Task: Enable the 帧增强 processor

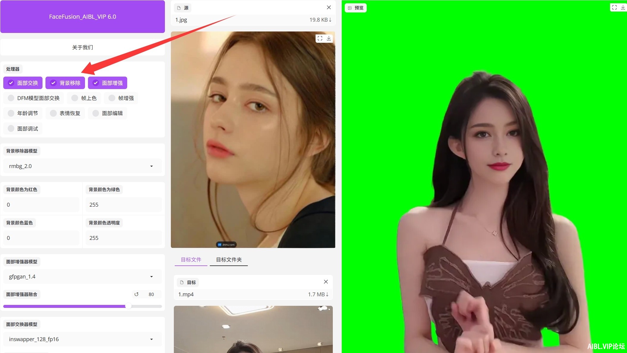Action: click(121, 98)
